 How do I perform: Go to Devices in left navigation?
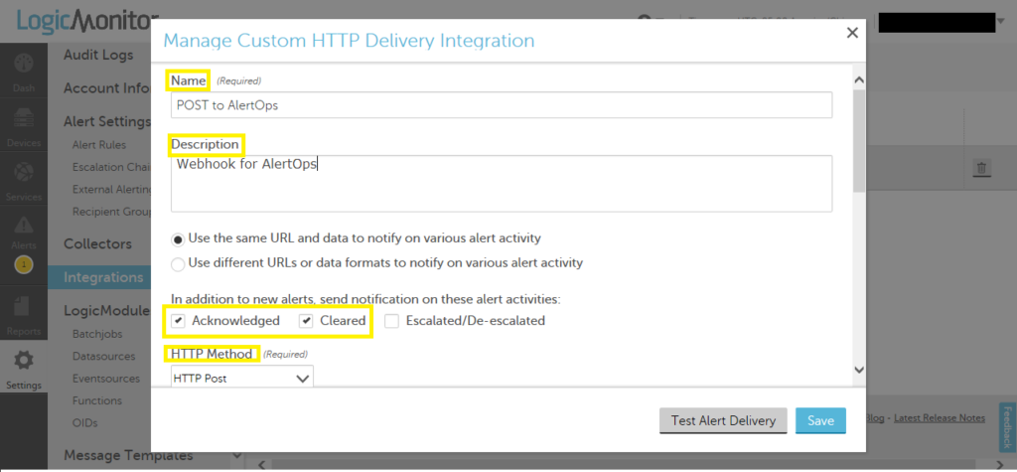click(24, 124)
